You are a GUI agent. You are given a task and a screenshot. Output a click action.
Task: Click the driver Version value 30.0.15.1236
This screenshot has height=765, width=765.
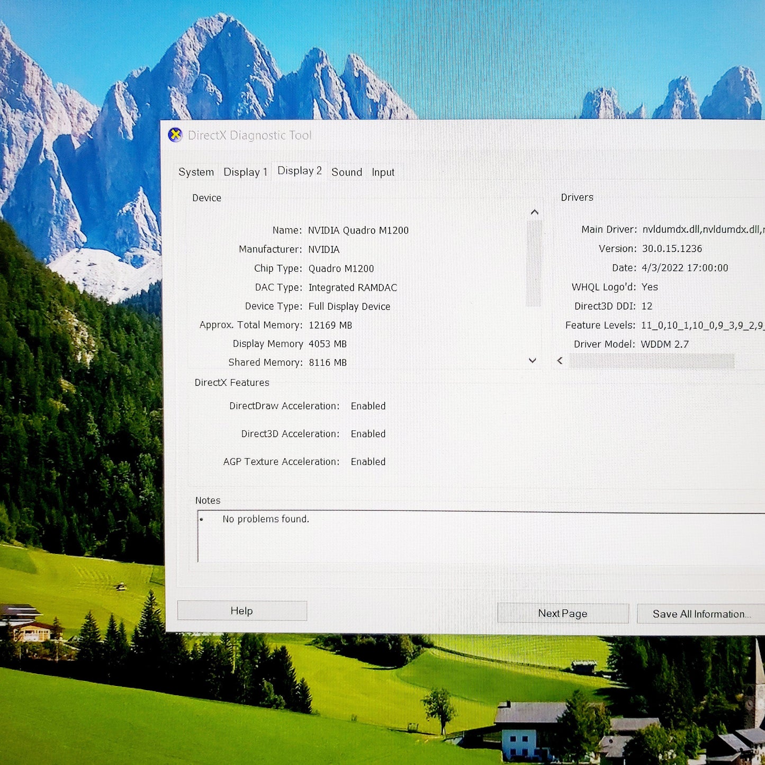click(671, 249)
